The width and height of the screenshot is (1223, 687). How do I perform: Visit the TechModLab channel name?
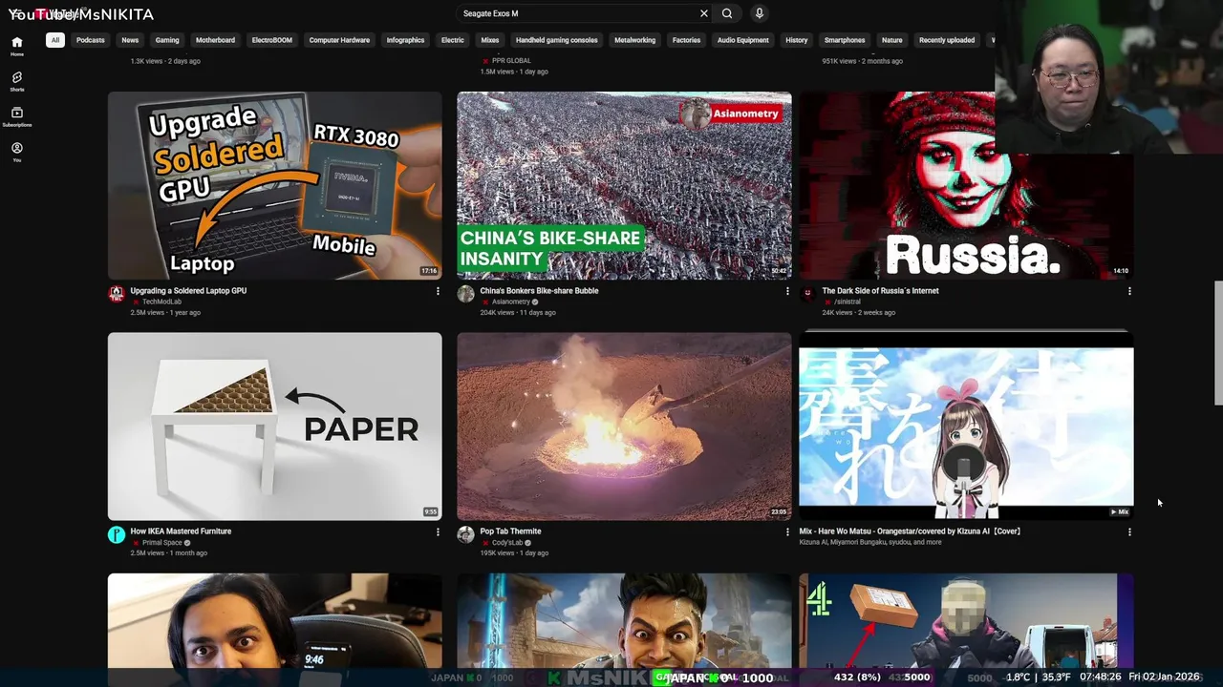(161, 302)
